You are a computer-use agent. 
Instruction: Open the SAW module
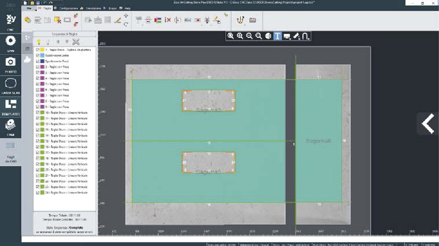click(11, 43)
